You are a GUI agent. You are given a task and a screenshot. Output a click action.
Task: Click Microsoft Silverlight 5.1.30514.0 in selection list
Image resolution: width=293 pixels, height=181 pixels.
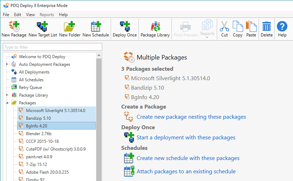(x=170, y=78)
